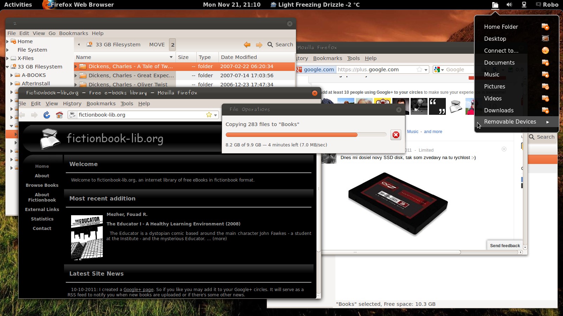The width and height of the screenshot is (563, 316).
Task: Open search engine dropdown next to Google icon
Action: coord(442,70)
